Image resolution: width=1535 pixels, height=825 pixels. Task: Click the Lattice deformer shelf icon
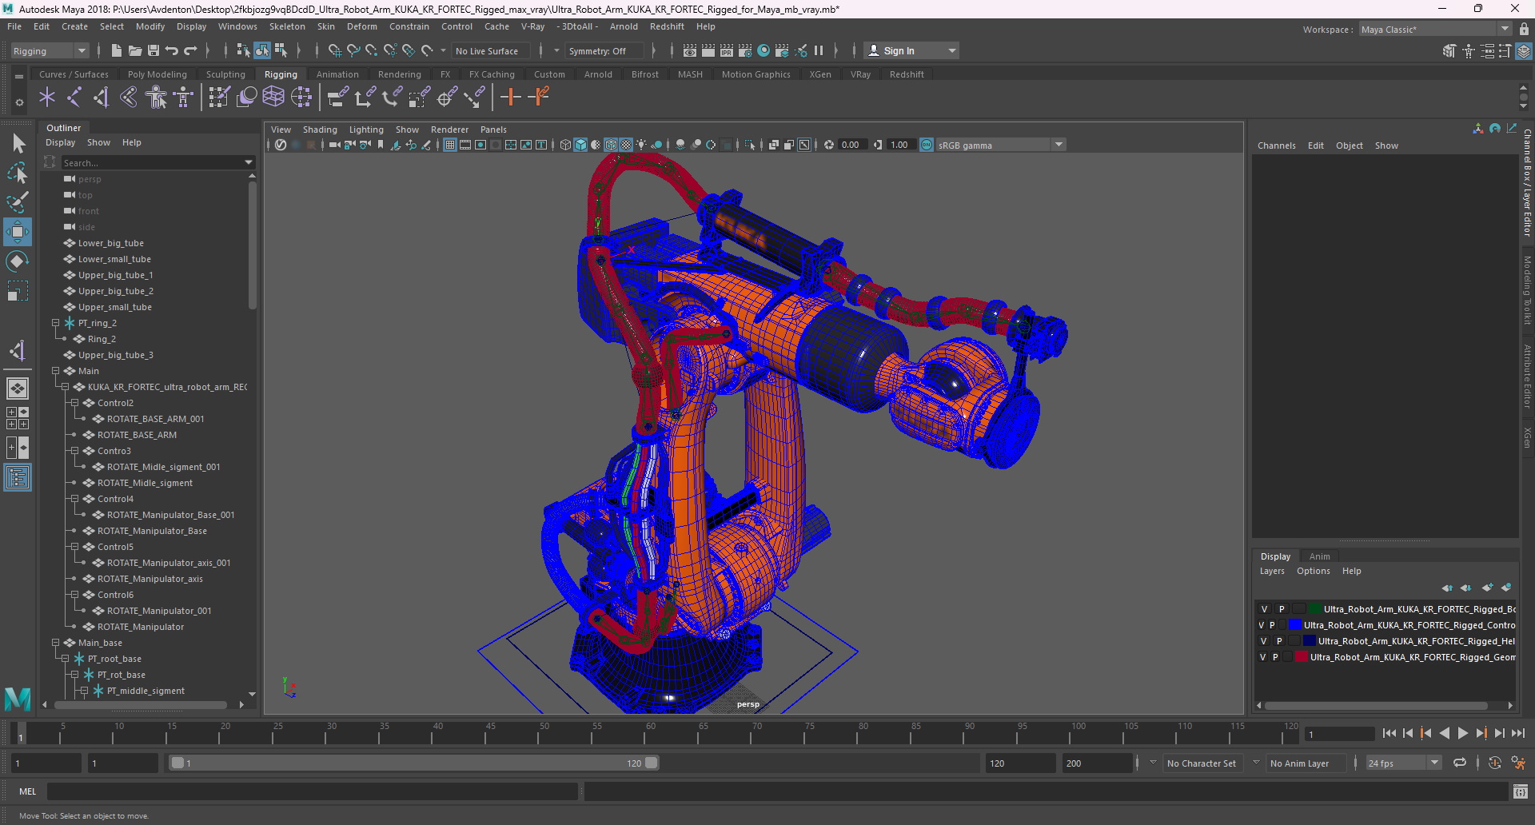(273, 98)
